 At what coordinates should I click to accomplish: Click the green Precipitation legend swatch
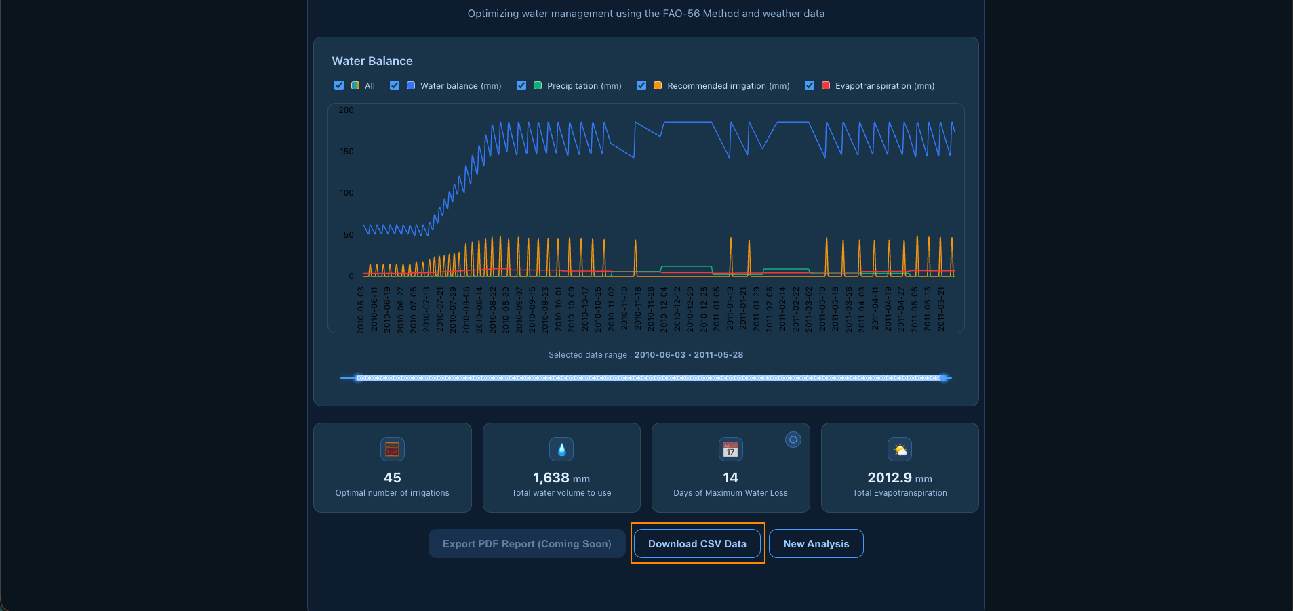(538, 85)
